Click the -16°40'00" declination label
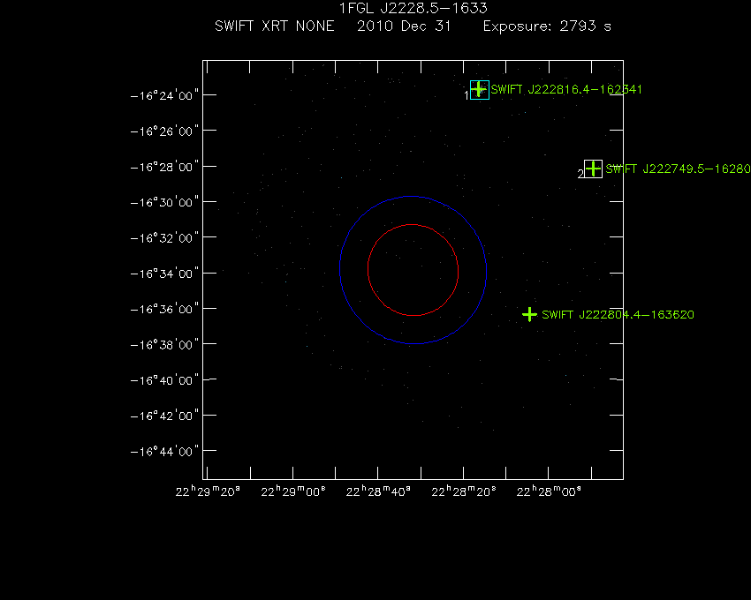This screenshot has width=751, height=600. click(x=164, y=380)
